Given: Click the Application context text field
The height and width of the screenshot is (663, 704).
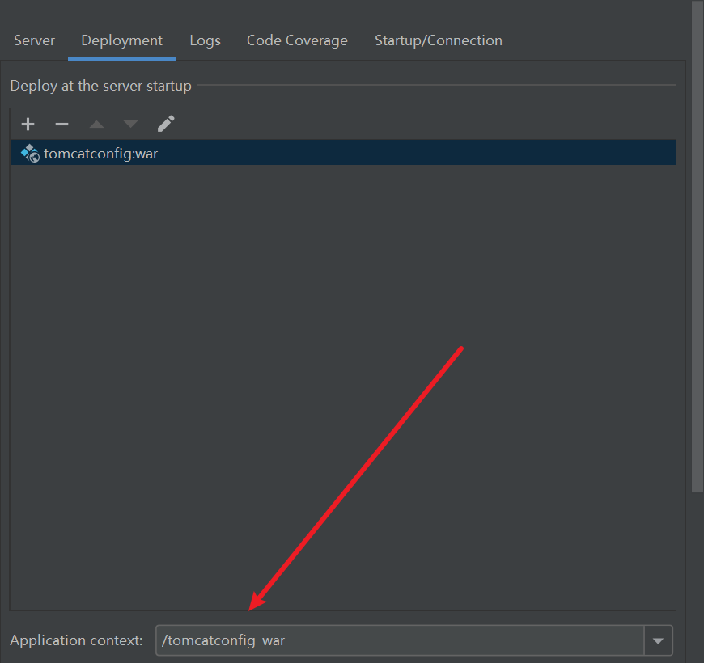Looking at the screenshot, I should [400, 640].
